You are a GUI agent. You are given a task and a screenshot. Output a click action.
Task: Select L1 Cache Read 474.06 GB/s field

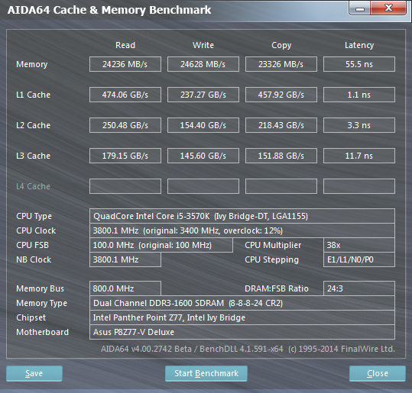[x=125, y=95]
